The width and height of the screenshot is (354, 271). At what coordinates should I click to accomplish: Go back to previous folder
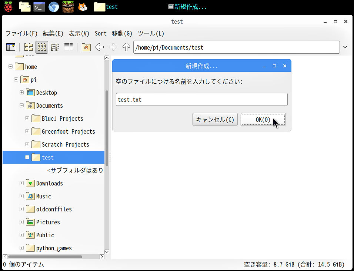click(x=100, y=47)
